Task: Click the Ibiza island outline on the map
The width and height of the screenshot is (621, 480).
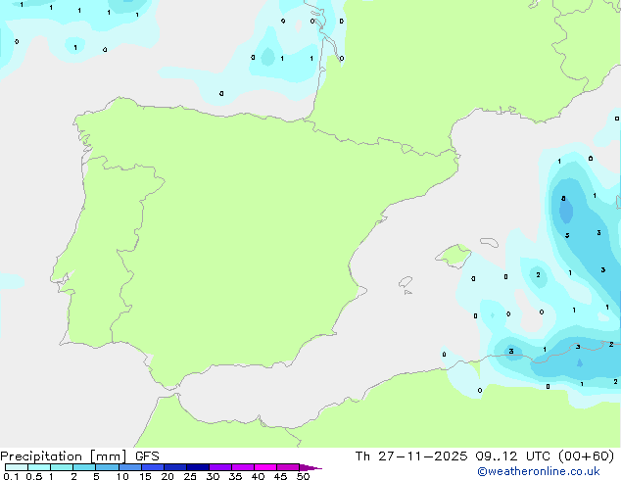Action: tap(406, 282)
